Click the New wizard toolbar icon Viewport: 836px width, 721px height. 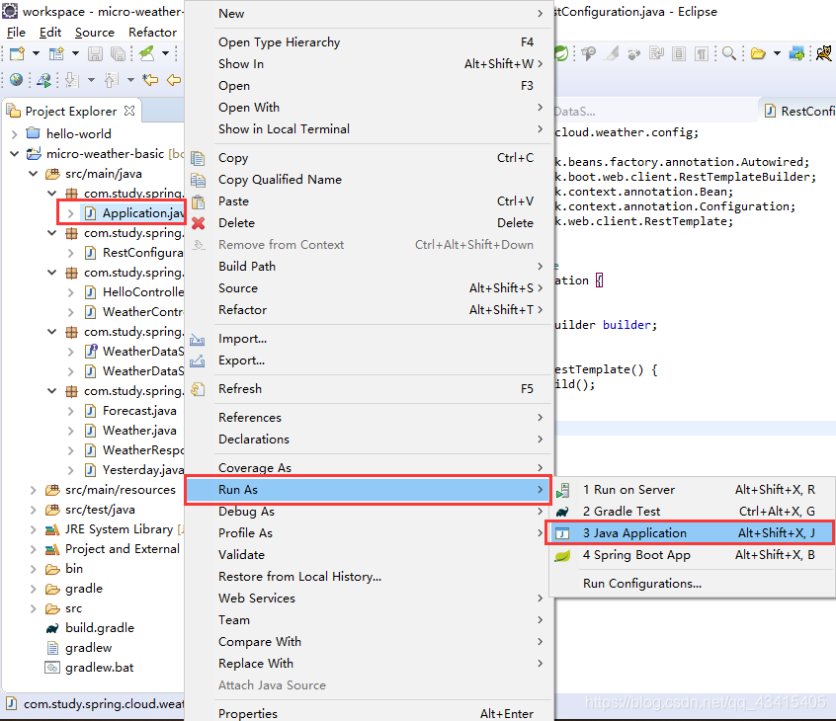(x=17, y=53)
